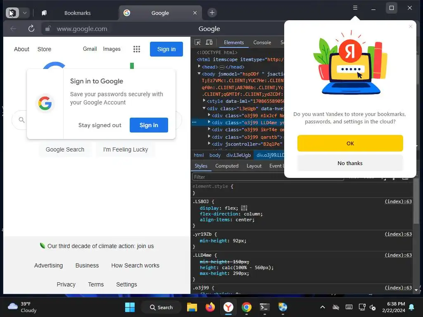
Task: Click the Yandex tab panel icon at the top-left
Action: click(12, 13)
